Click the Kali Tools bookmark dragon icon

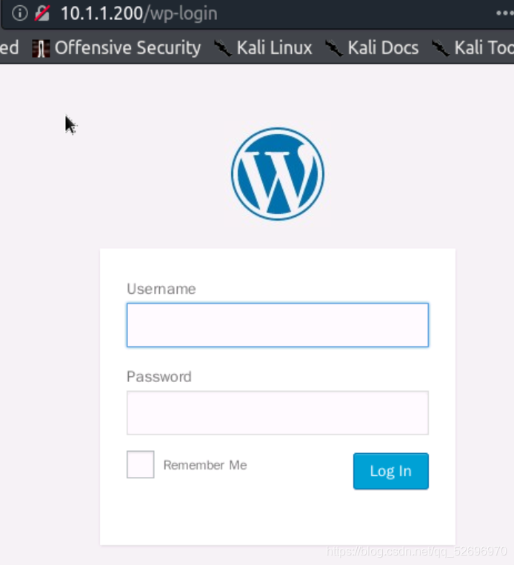coord(441,48)
